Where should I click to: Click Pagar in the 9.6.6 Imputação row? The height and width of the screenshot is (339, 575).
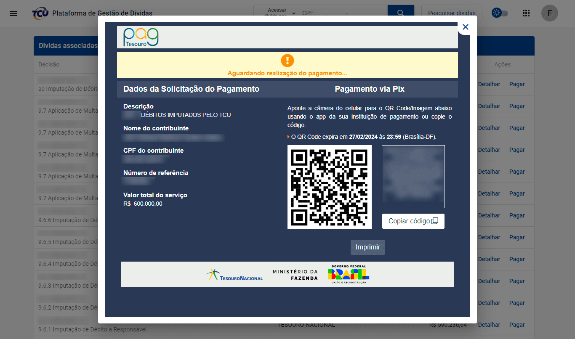(516, 215)
